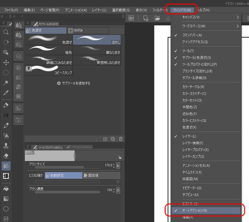Select the magnifier zoom tool
The image size is (249, 222).
point(6,32)
